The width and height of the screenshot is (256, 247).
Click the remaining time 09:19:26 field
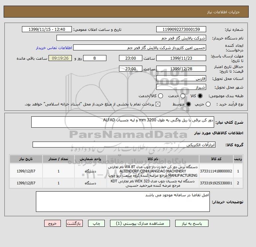coord(60,58)
